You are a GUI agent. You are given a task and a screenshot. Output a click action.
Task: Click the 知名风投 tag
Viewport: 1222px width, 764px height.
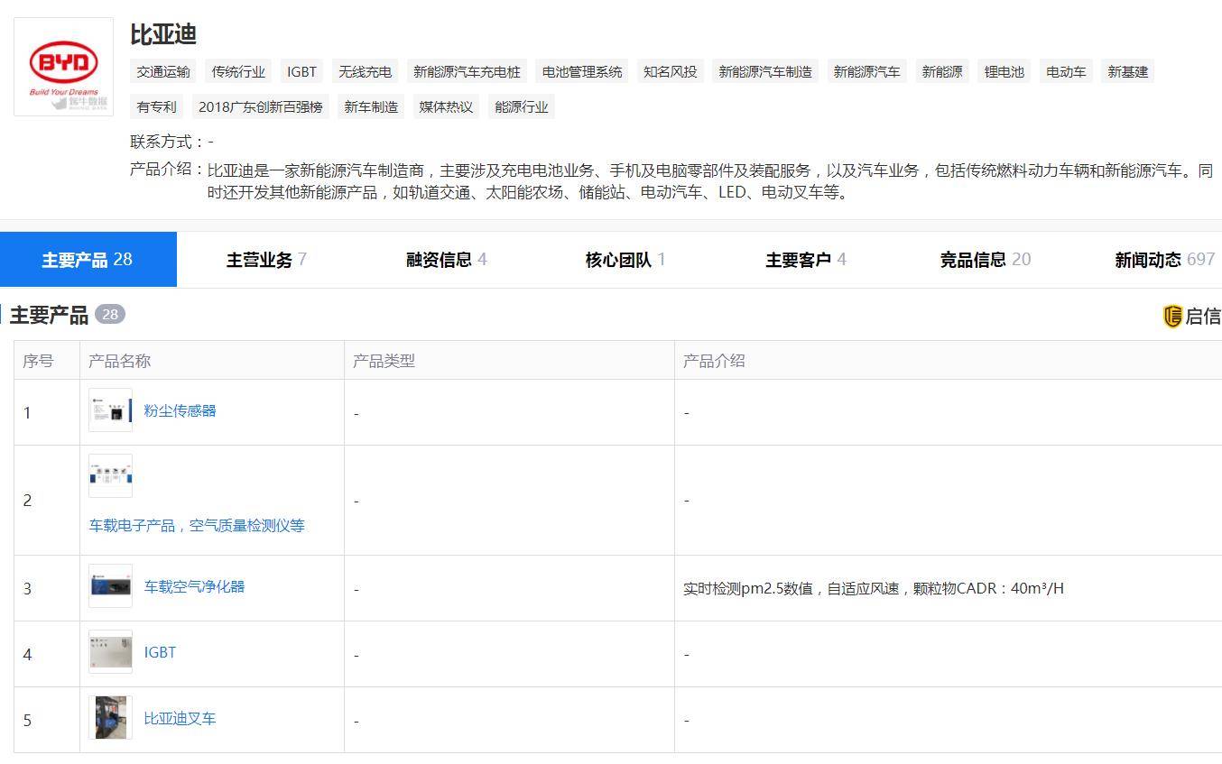pyautogui.click(x=670, y=71)
